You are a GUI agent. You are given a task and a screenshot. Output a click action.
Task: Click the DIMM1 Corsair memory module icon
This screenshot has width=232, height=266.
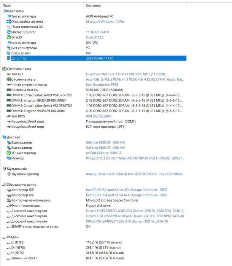9,95
